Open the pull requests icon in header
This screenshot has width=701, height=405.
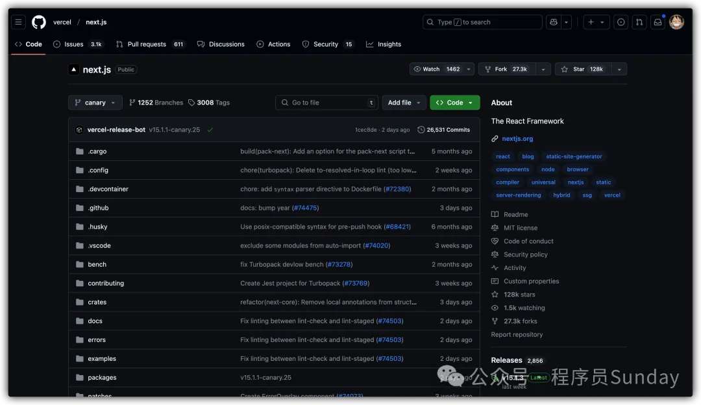639,22
